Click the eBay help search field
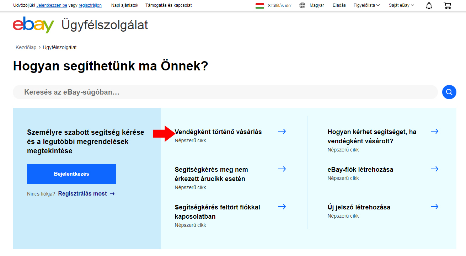Viewport: 466px width, 256px height. point(225,92)
